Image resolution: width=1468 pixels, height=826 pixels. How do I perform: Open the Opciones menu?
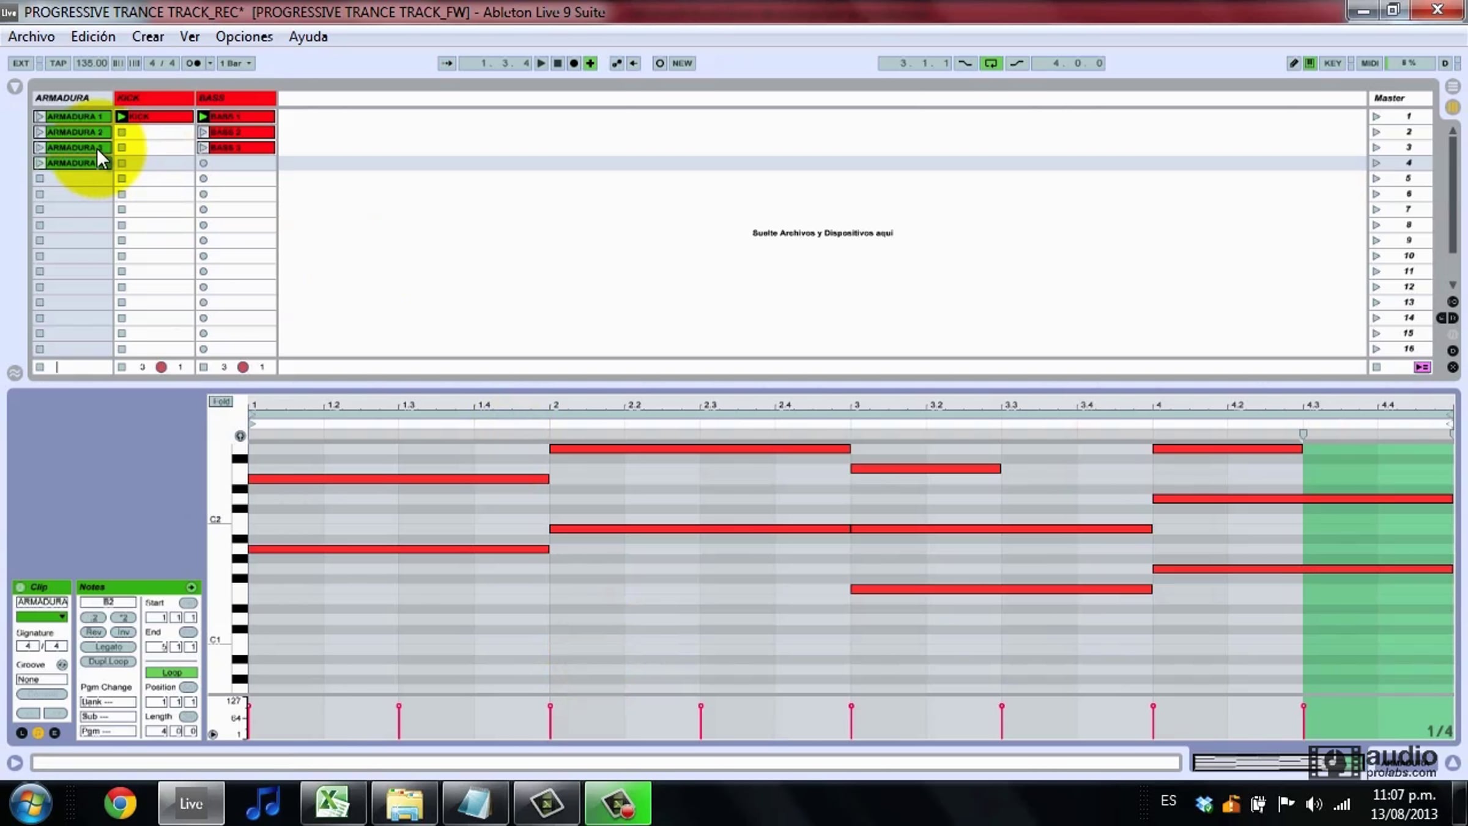tap(244, 37)
